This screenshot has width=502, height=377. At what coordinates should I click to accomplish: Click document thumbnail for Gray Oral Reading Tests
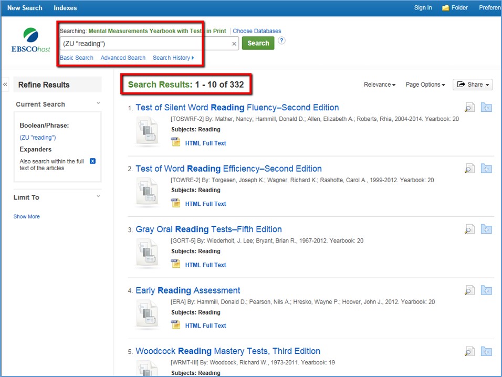point(147,252)
